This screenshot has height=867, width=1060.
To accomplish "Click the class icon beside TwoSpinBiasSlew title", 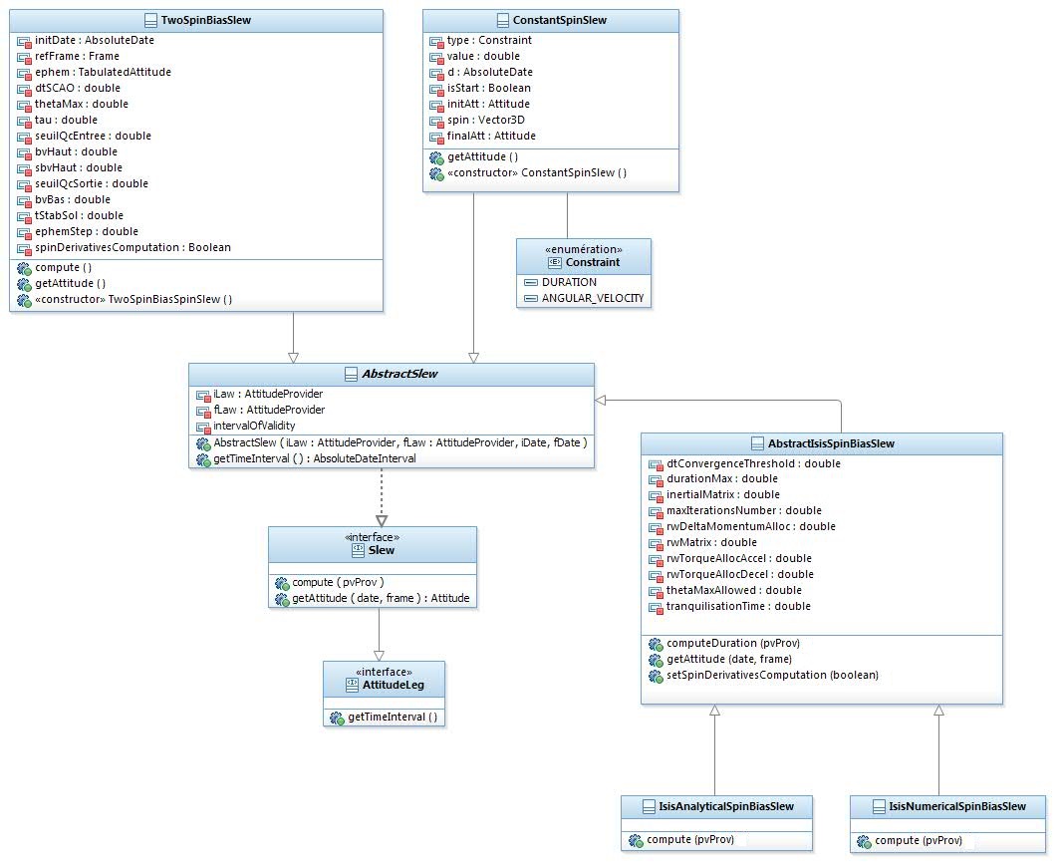I will pyautogui.click(x=151, y=20).
